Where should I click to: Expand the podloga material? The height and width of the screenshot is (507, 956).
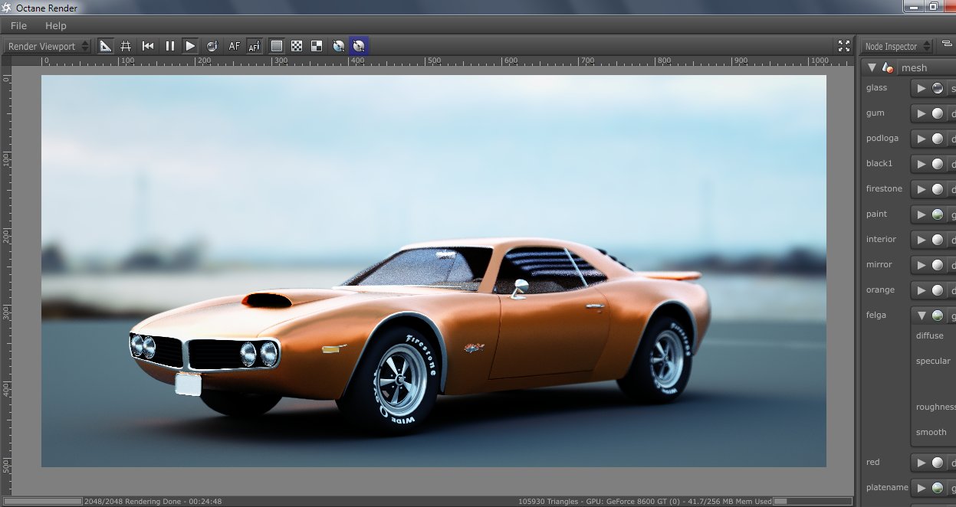(921, 139)
